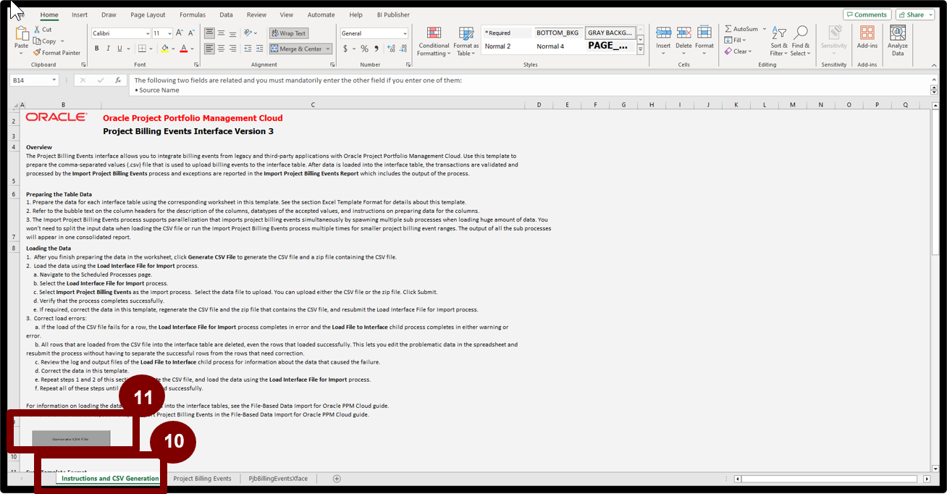Switch to Project Billing Events sheet

[x=202, y=479]
